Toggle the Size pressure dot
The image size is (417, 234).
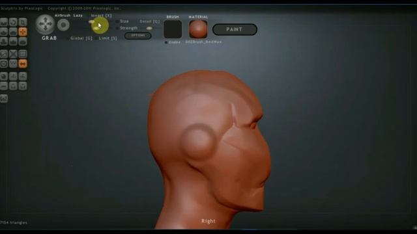click(117, 21)
